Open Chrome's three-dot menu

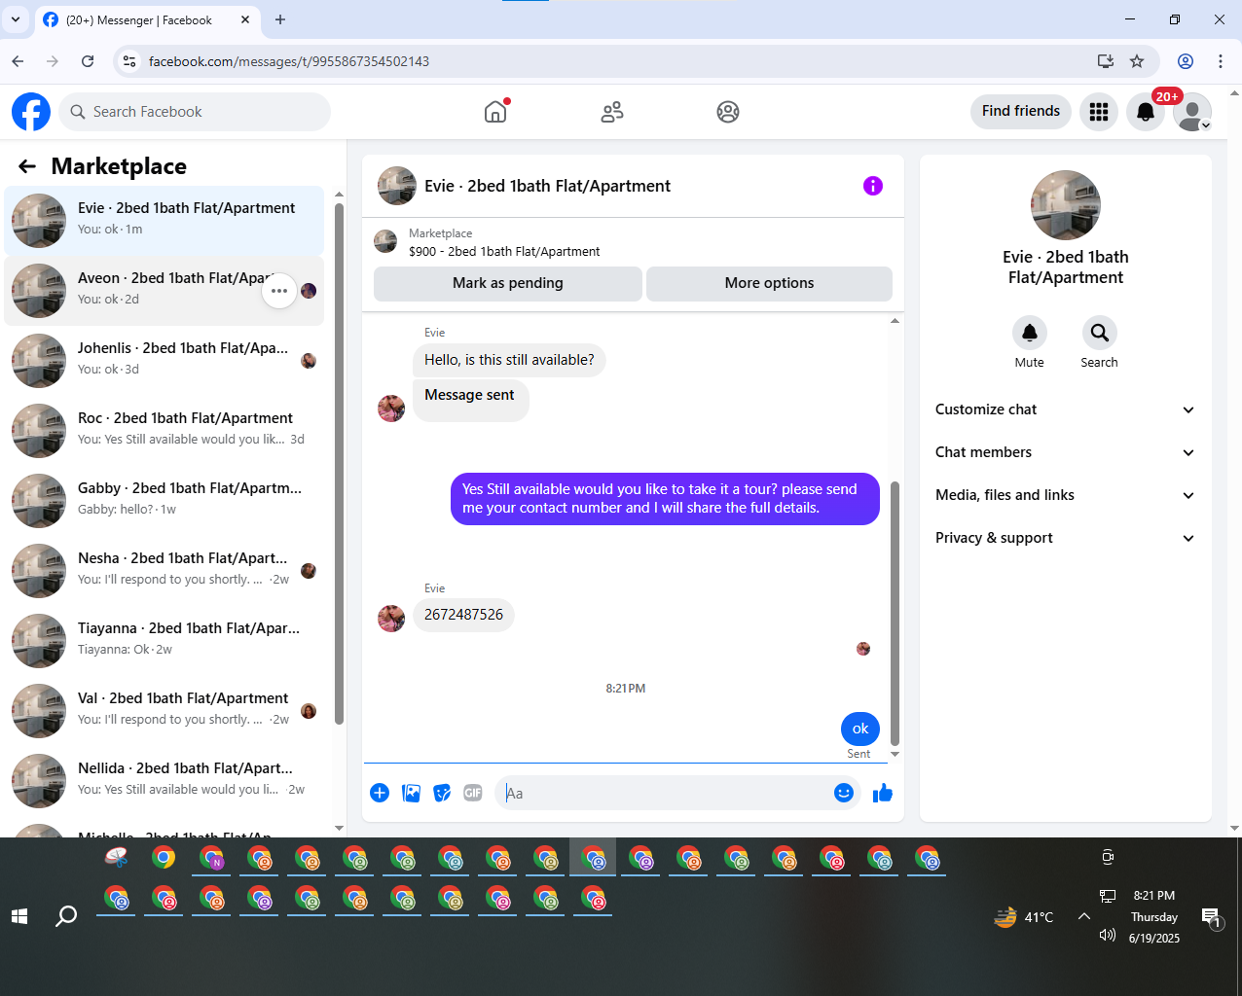tap(1221, 61)
